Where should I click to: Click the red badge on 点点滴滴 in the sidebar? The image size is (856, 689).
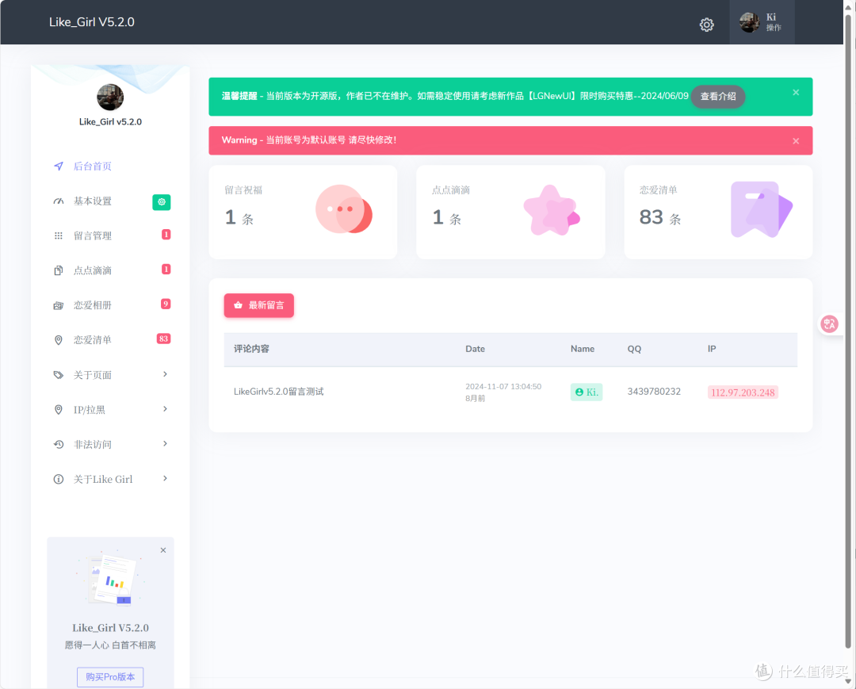pyautogui.click(x=166, y=269)
